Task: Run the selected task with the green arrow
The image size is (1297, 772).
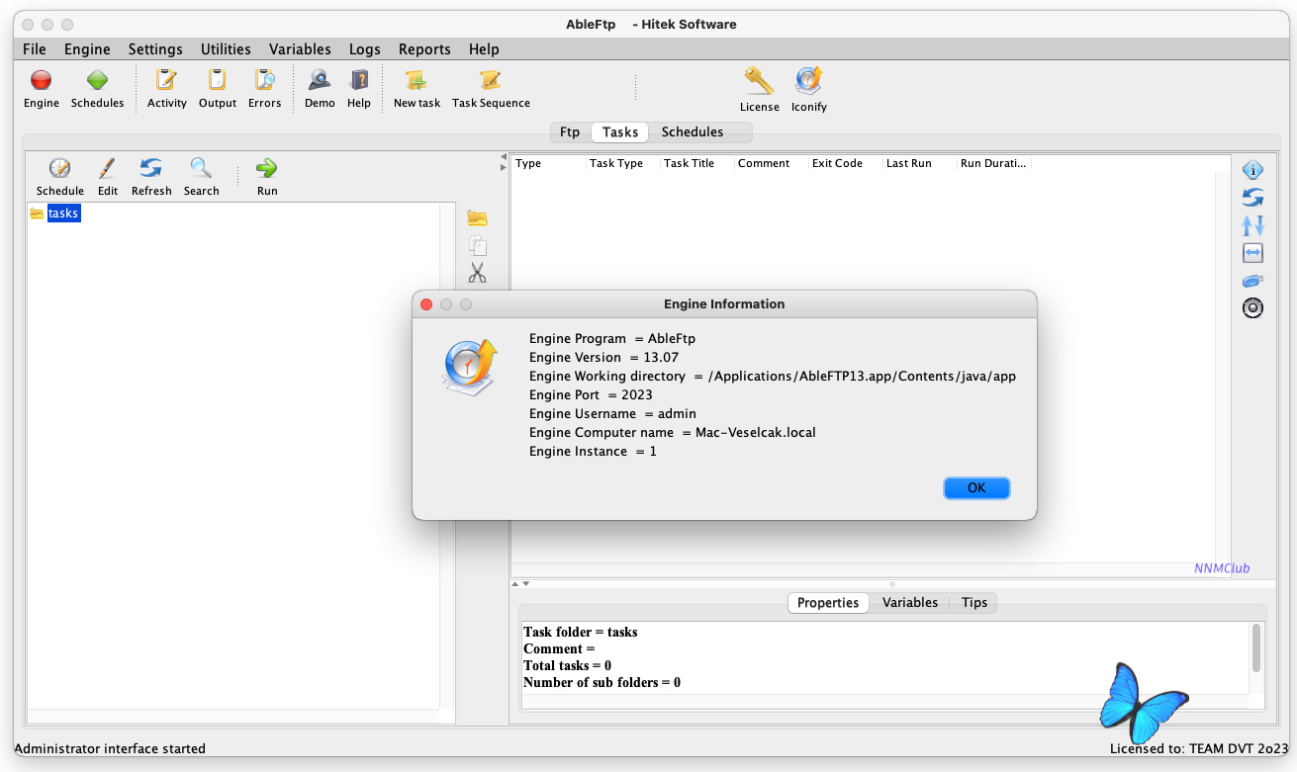Action: tap(266, 169)
